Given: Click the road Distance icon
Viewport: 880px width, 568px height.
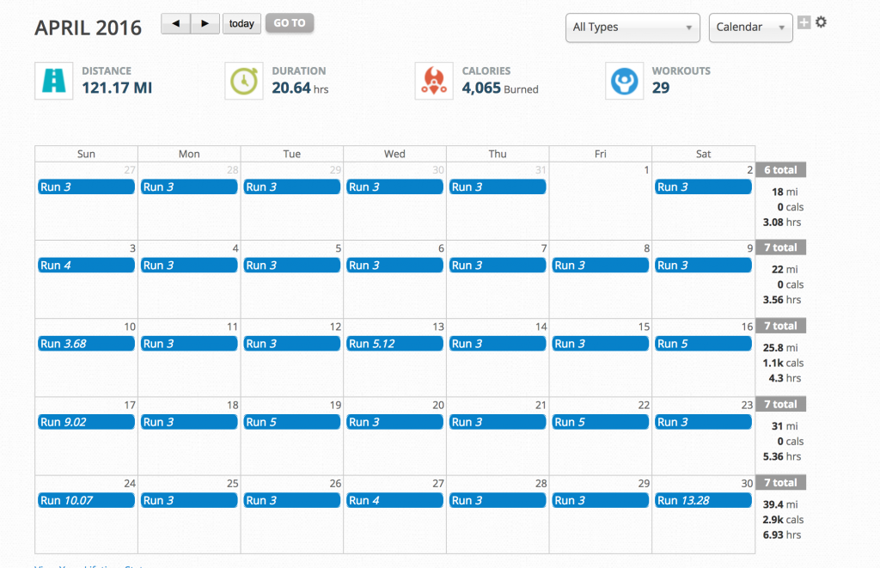Looking at the screenshot, I should (54, 81).
